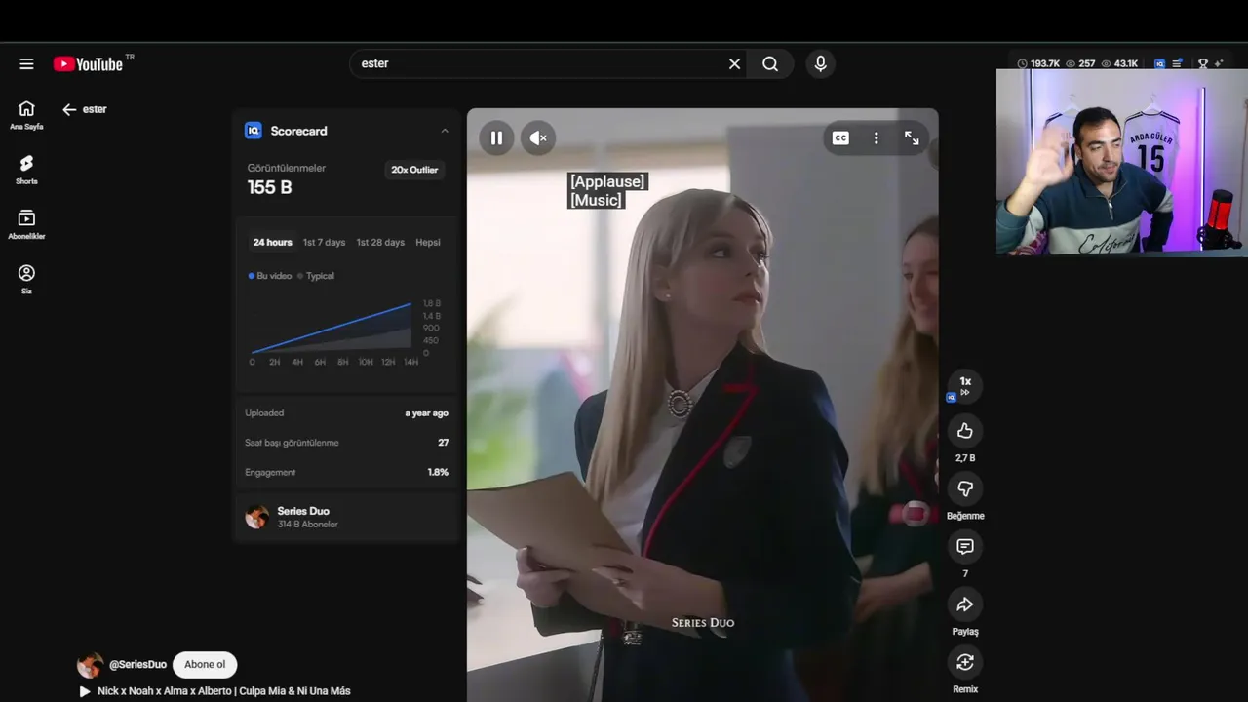Click the IQ Scorecard logo
The image size is (1248, 702).
253,131
